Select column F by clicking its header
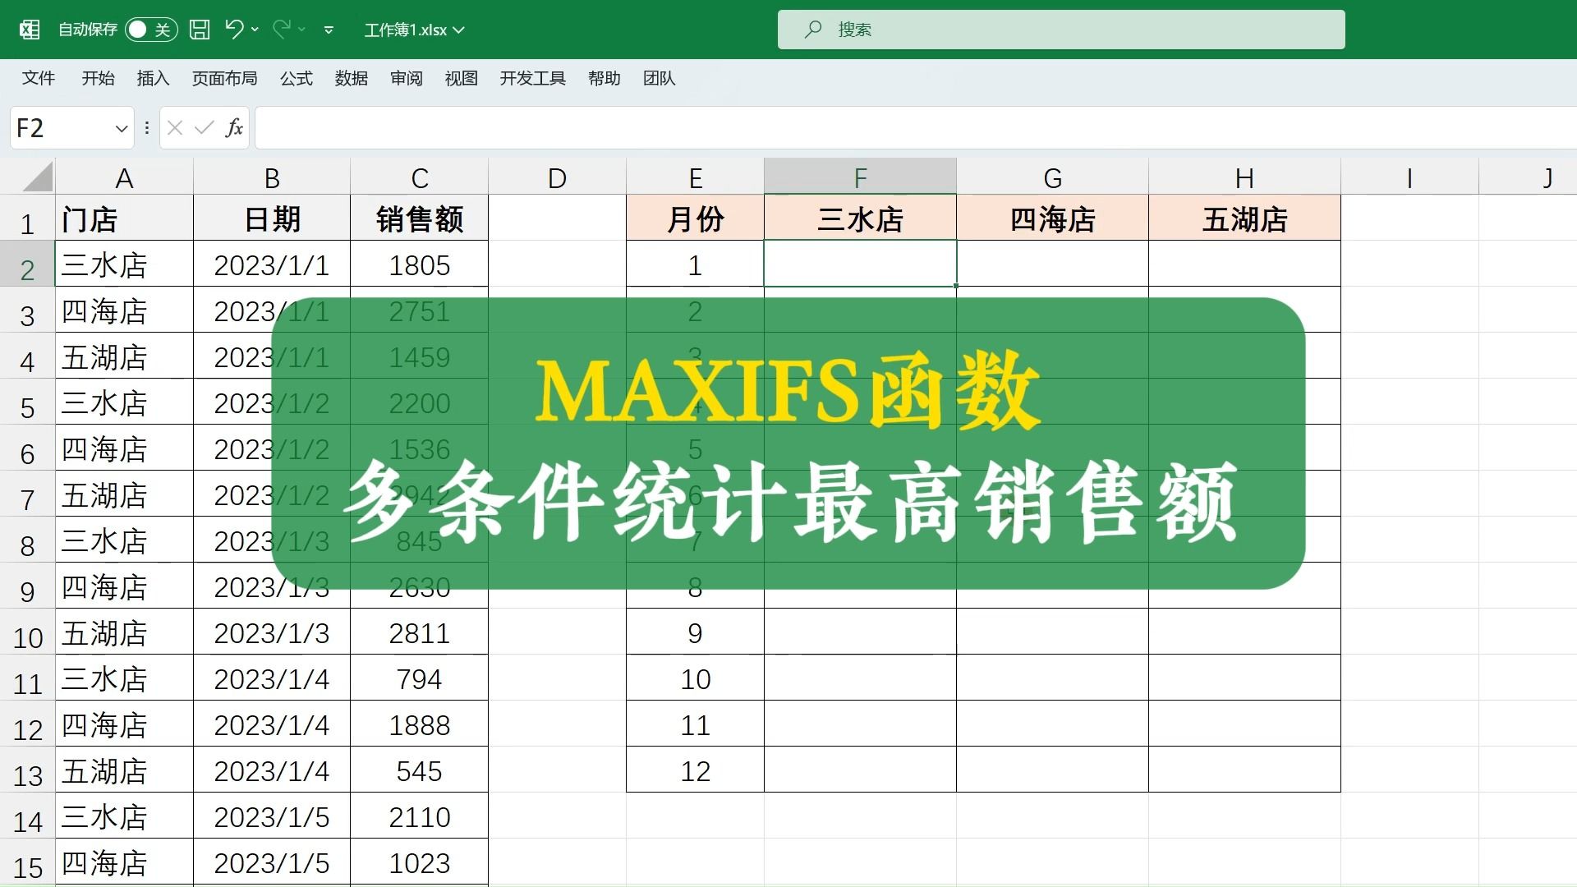1577x887 pixels. click(x=860, y=176)
